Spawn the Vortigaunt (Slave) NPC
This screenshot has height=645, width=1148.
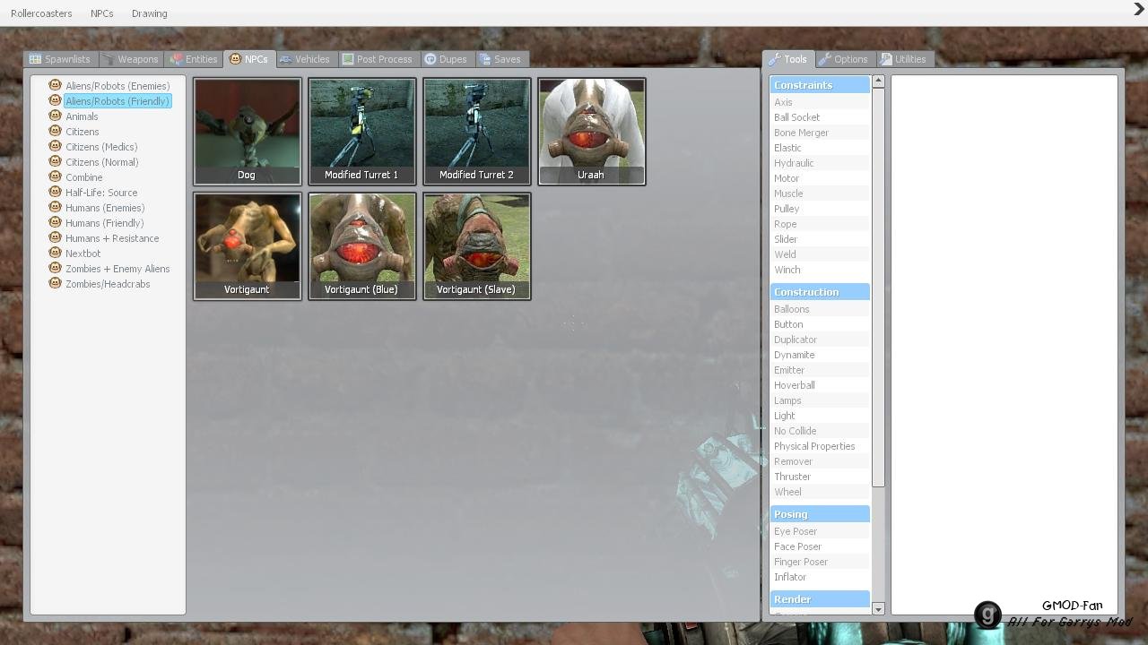pos(477,246)
